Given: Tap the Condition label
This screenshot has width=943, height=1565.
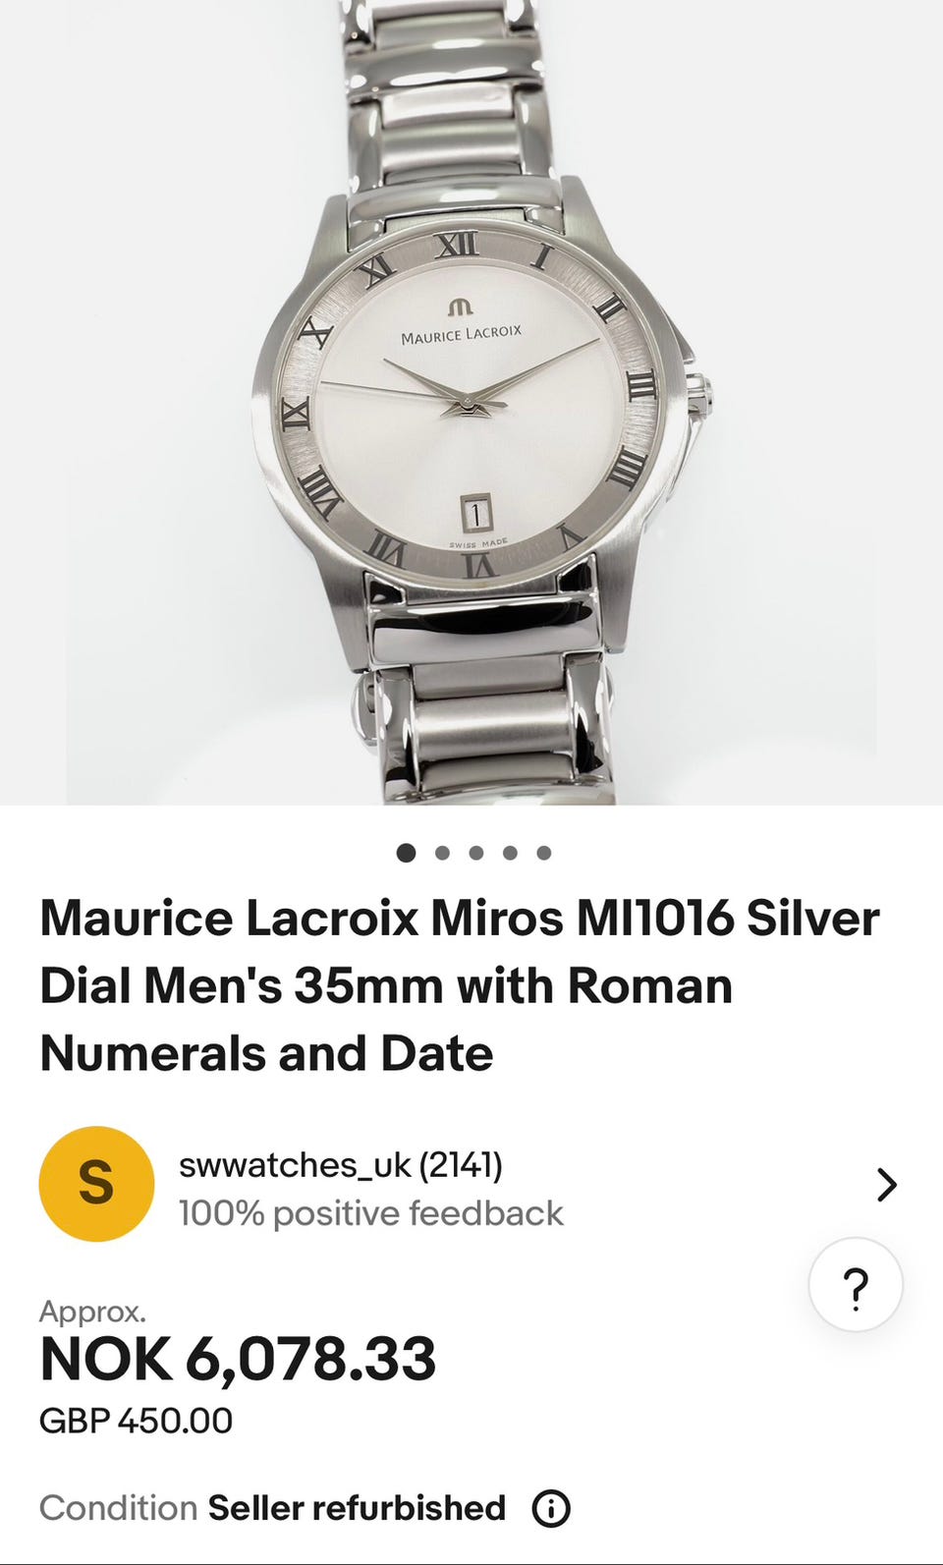Looking at the screenshot, I should pyautogui.click(x=119, y=1508).
